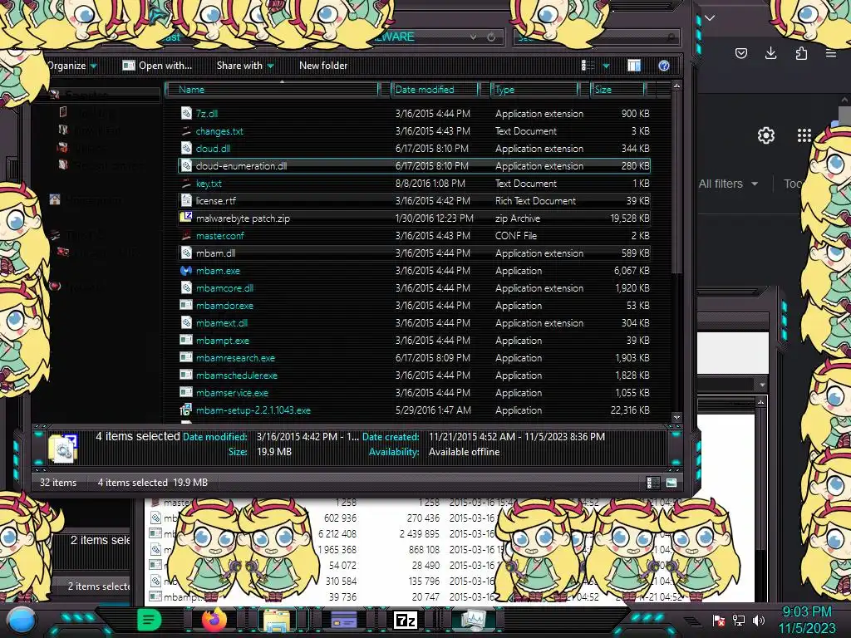Expand the address bar history dropdown

pos(473,37)
